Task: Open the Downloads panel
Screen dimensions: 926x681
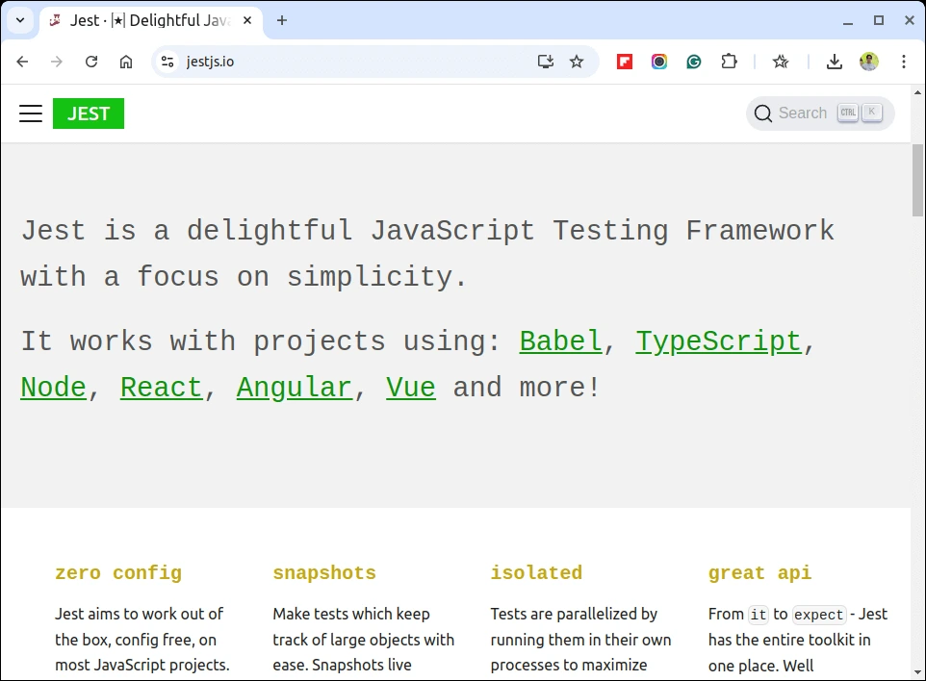Action: (834, 62)
